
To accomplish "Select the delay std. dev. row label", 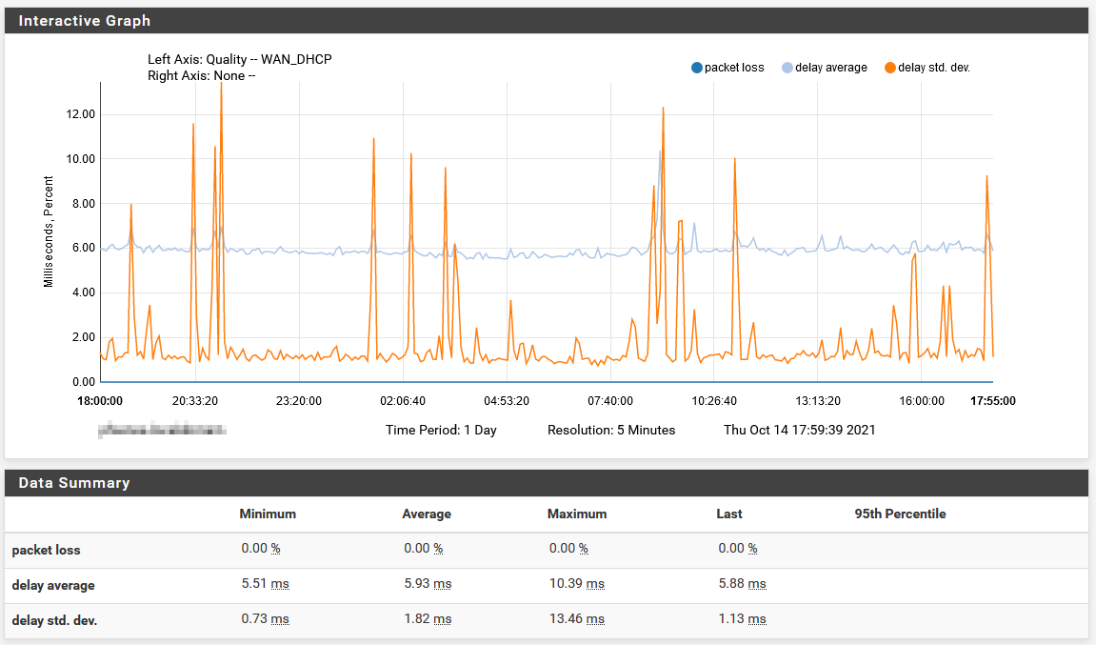I will click(x=54, y=620).
